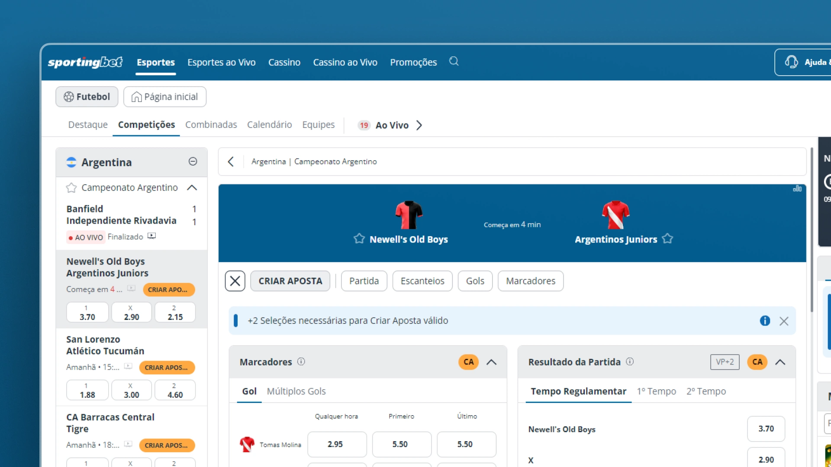Select the Gol tab in Marcadores
Image resolution: width=831 pixels, height=467 pixels.
tap(249, 391)
